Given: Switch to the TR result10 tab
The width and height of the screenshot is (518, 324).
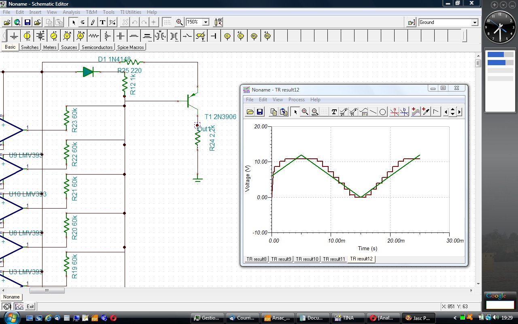Looking at the screenshot, I should 307,259.
